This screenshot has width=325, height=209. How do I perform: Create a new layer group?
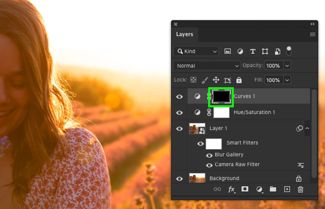click(273, 189)
